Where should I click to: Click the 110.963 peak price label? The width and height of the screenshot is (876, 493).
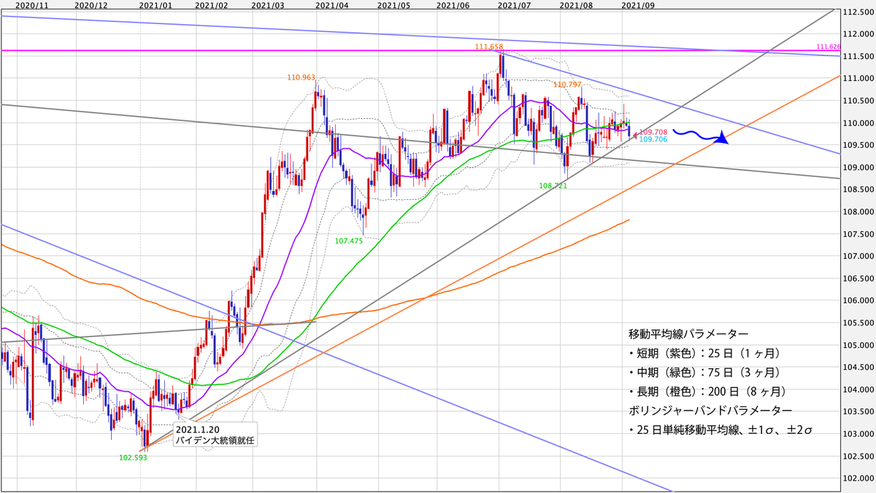301,77
